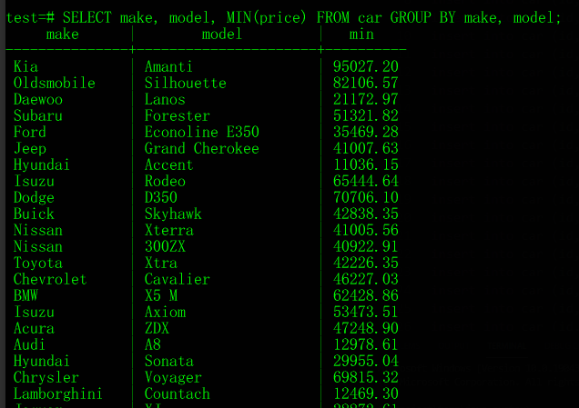This screenshot has width=579, height=408.
Task: Click the 'X5 M' model cell
Action: (161, 295)
